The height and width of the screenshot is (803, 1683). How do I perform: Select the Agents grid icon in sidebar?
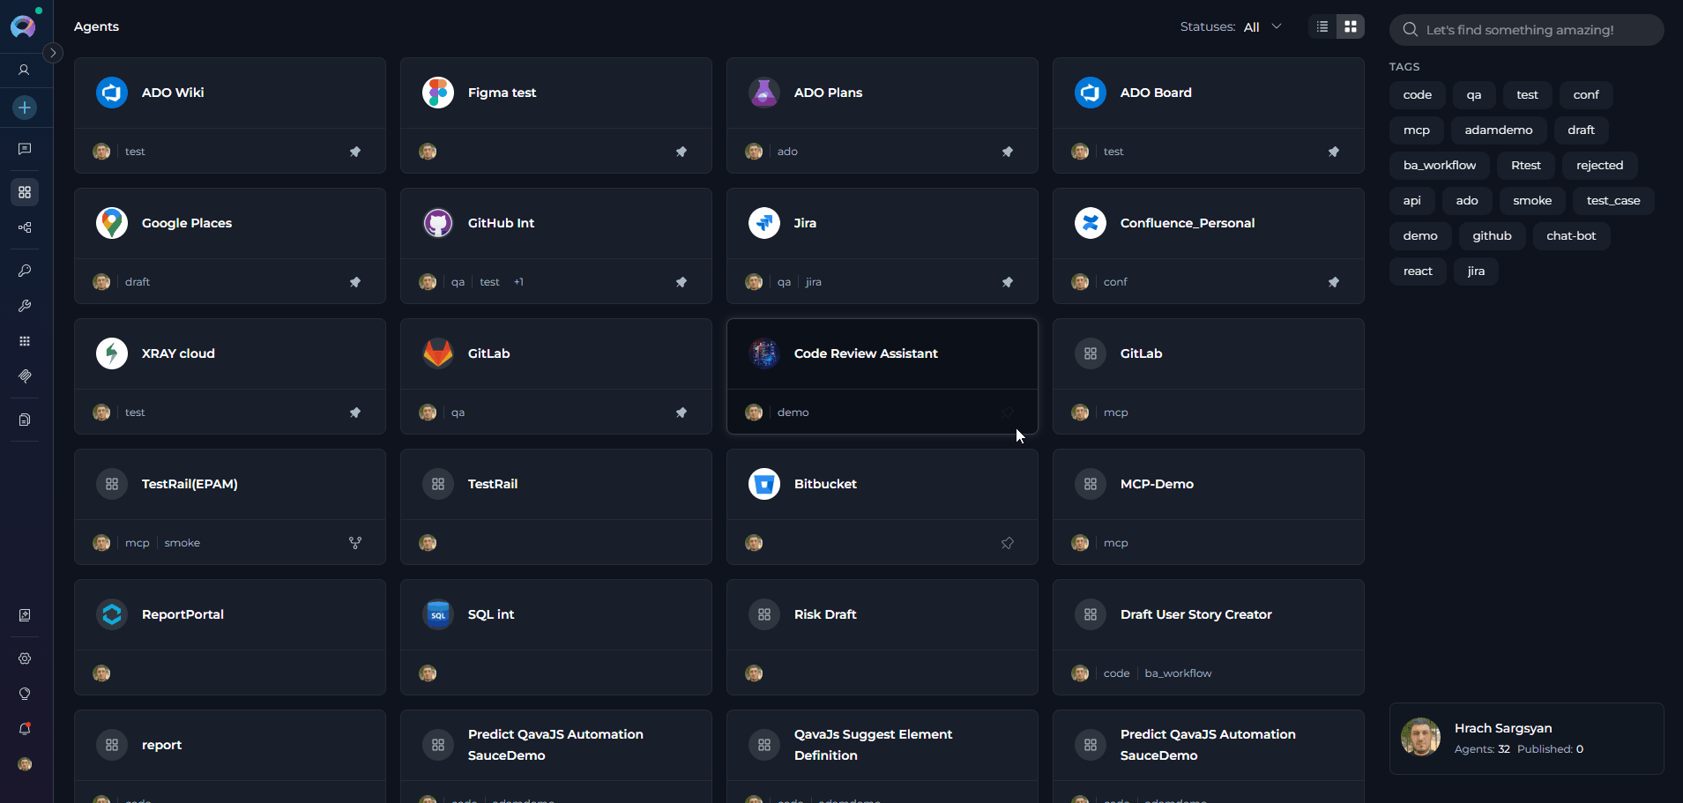coord(25,191)
